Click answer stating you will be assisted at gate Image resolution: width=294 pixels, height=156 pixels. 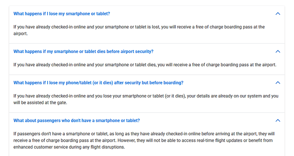(146, 99)
